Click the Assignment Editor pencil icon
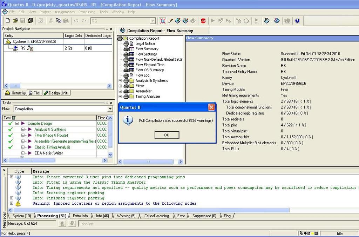359x237 pixels. click(170, 21)
